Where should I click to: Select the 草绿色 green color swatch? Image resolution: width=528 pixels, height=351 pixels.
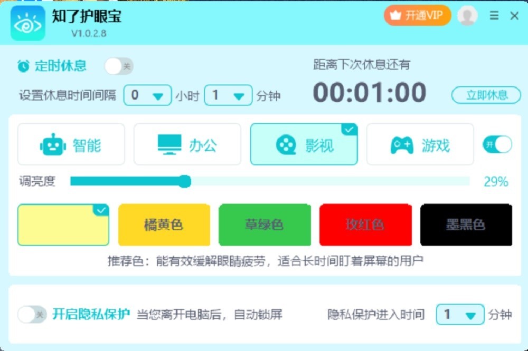click(x=265, y=225)
